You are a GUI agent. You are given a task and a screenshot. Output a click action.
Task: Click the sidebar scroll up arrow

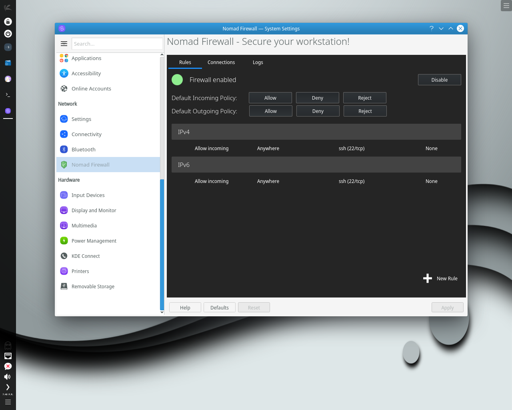162,55
